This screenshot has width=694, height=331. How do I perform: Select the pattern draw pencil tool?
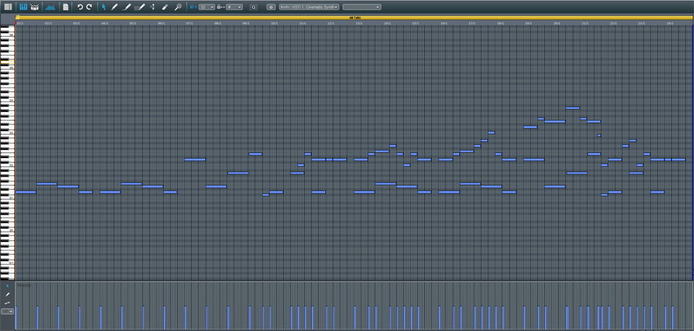[140, 7]
